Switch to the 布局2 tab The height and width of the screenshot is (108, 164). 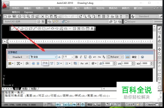(x=34, y=89)
